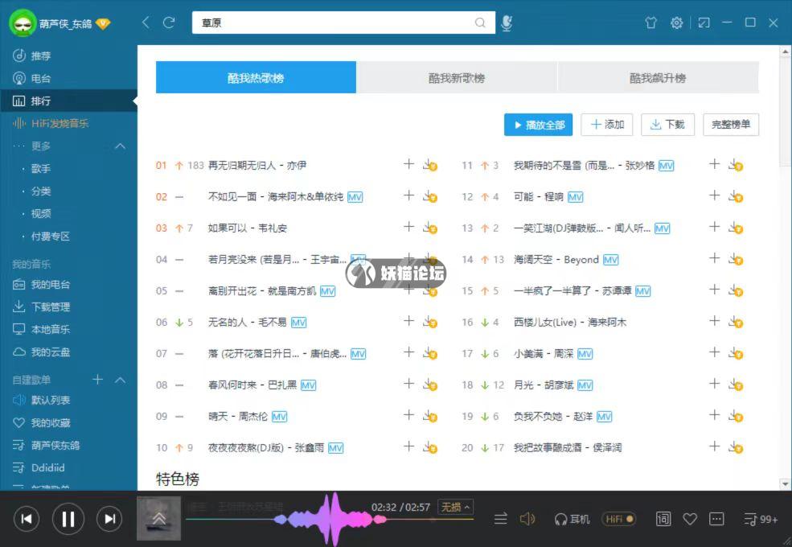Open the settings gear
Image resolution: width=792 pixels, height=547 pixels.
676,23
